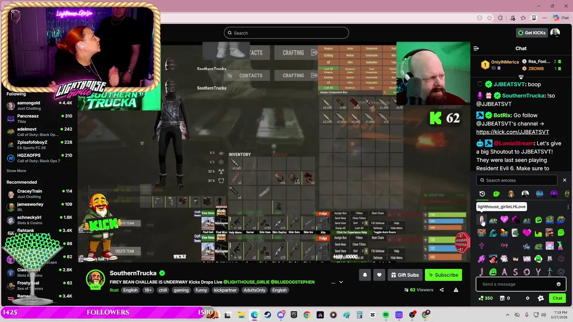Click the OnlyINMerica gifter leaderboard entry
Viewport: 573px width, 322px height.
click(500, 64)
